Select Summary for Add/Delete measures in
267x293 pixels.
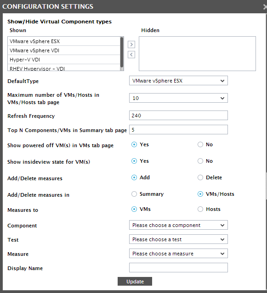(134, 194)
